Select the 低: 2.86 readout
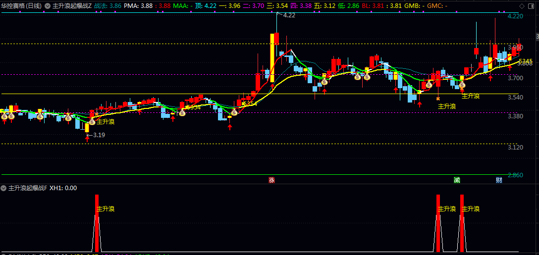The image size is (539, 255). pos(349,6)
